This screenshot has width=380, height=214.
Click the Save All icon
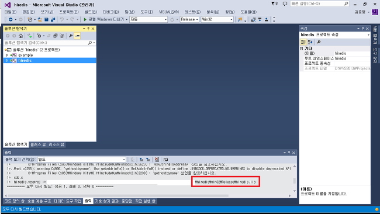pyautogui.click(x=53, y=19)
